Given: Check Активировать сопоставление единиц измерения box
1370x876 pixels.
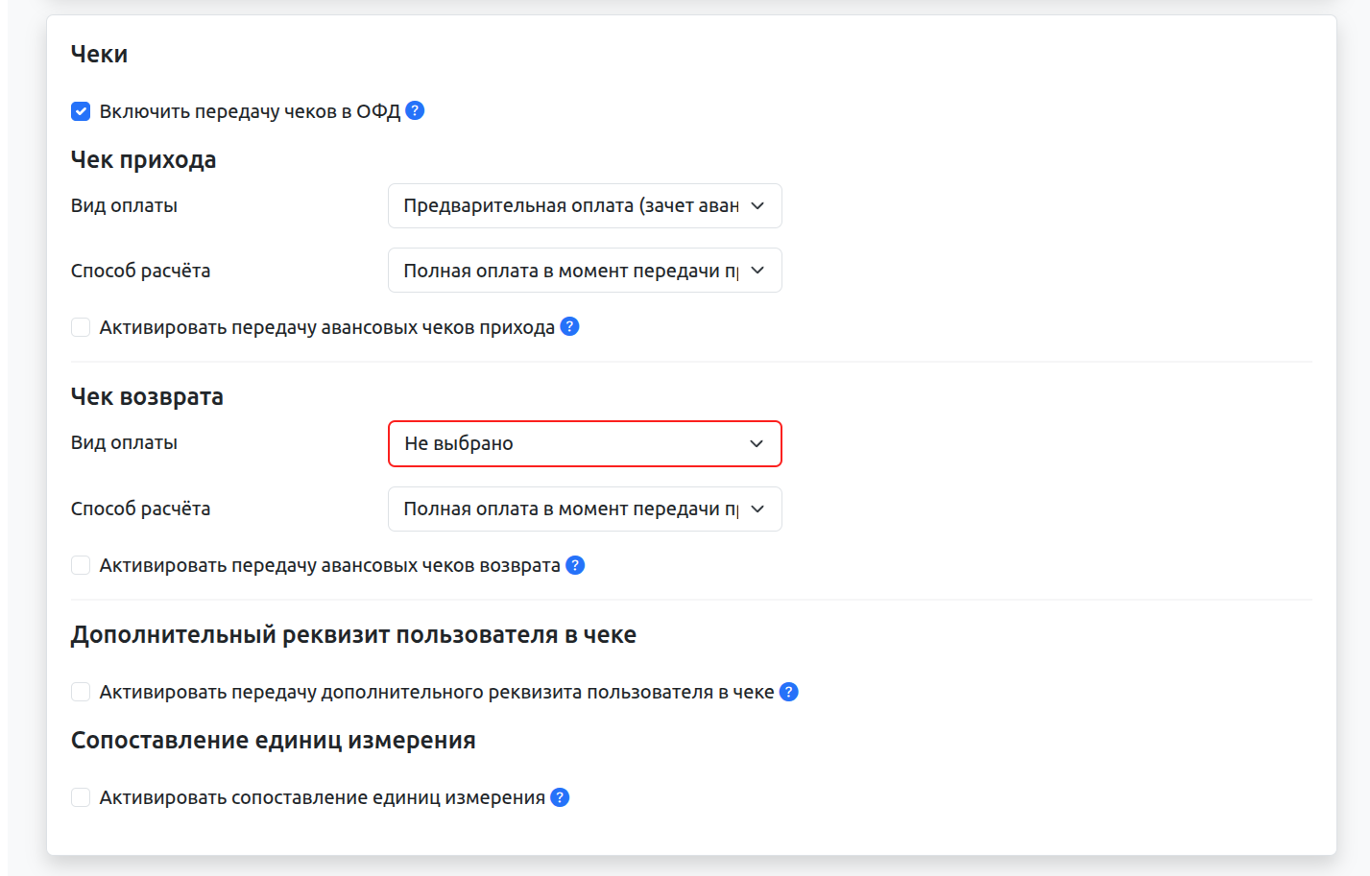Looking at the screenshot, I should point(81,797).
